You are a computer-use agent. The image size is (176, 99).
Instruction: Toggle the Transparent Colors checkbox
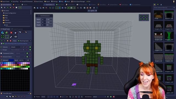[1, 53]
